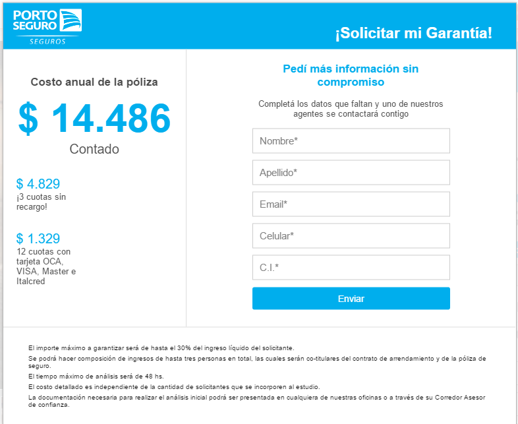Image resolution: width=518 pixels, height=424 pixels.
Task: Click the Porto Seguro sail logo icon
Action: click(71, 20)
